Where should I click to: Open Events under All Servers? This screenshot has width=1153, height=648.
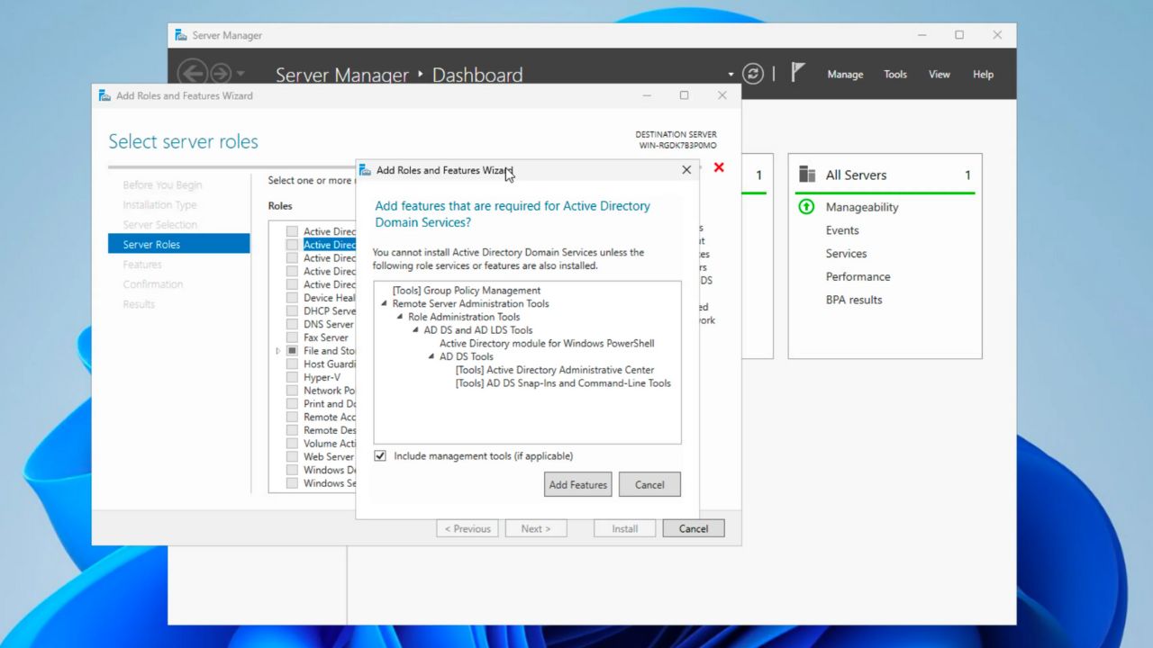pos(842,230)
